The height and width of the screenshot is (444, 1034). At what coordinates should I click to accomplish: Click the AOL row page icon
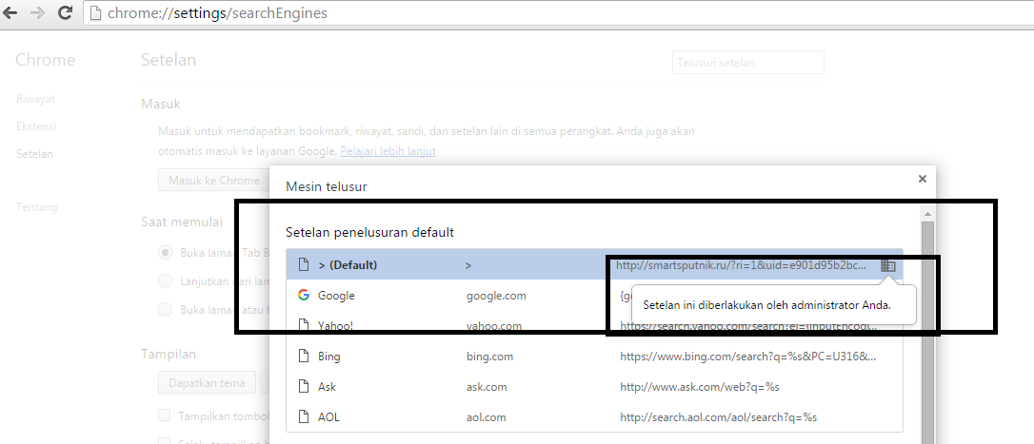coord(304,417)
